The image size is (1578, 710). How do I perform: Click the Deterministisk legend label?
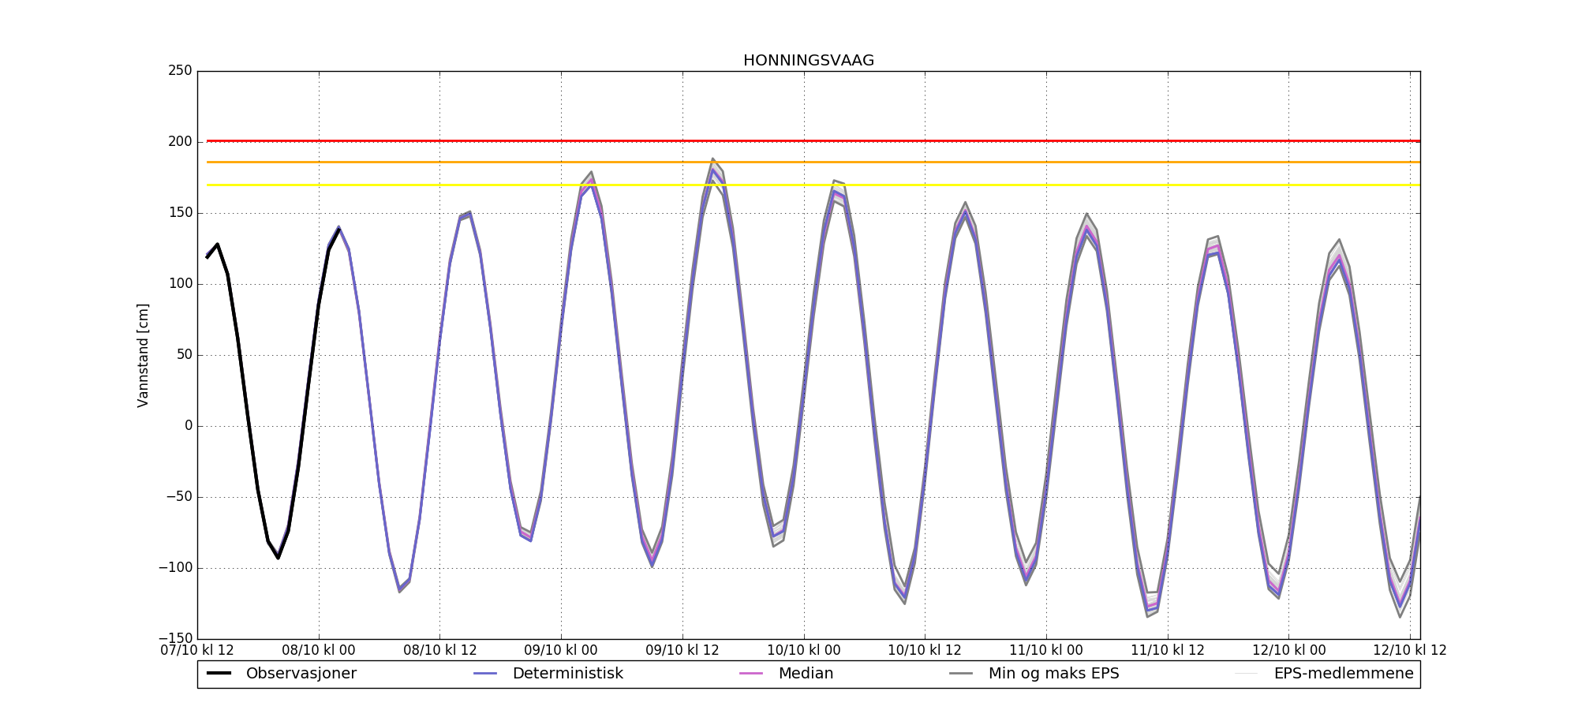567,674
